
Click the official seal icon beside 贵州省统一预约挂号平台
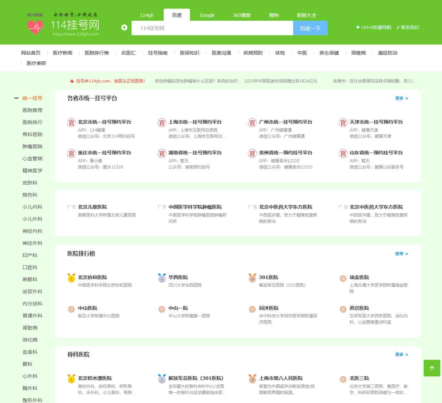click(252, 153)
